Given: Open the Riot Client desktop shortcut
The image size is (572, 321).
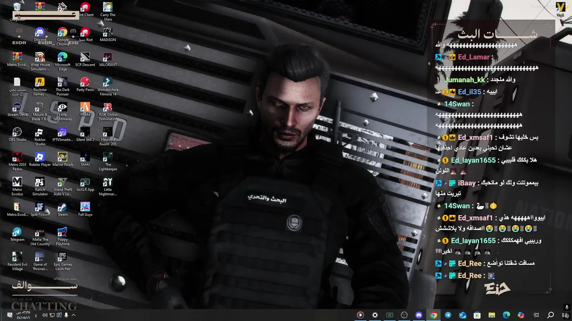Looking at the screenshot, I should pos(85,10).
